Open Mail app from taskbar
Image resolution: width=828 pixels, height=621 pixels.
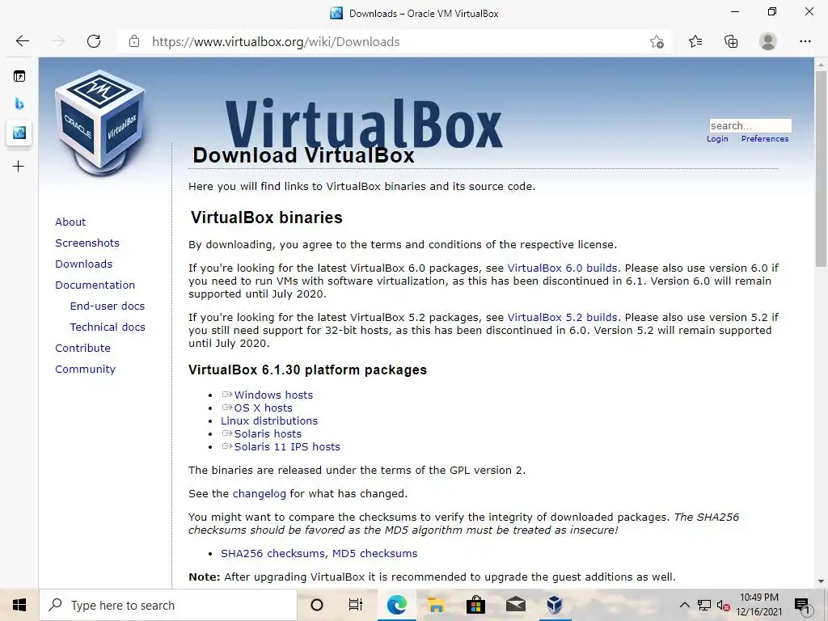point(515,605)
